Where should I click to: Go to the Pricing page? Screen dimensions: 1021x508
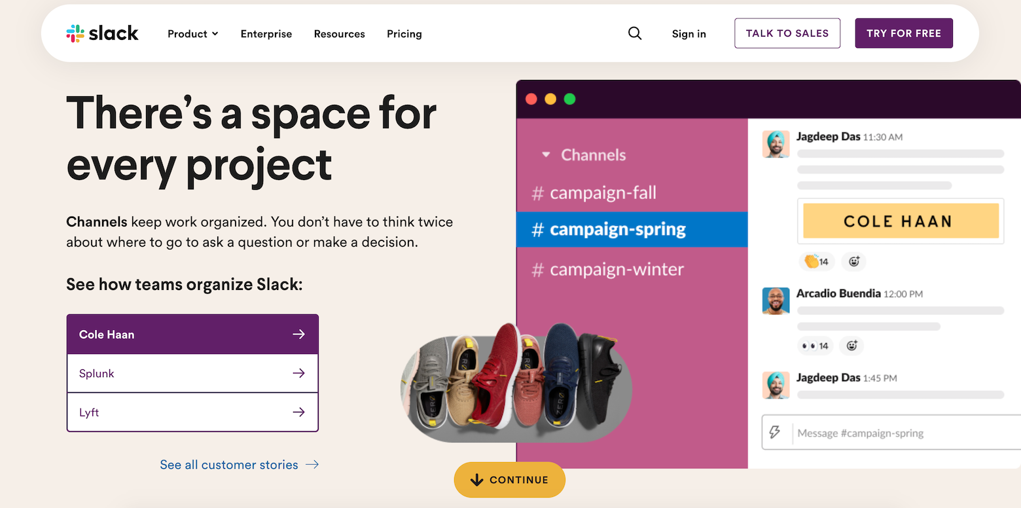pyautogui.click(x=404, y=33)
